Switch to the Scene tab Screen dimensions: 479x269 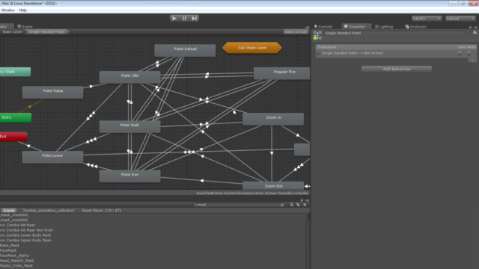[x=25, y=27]
